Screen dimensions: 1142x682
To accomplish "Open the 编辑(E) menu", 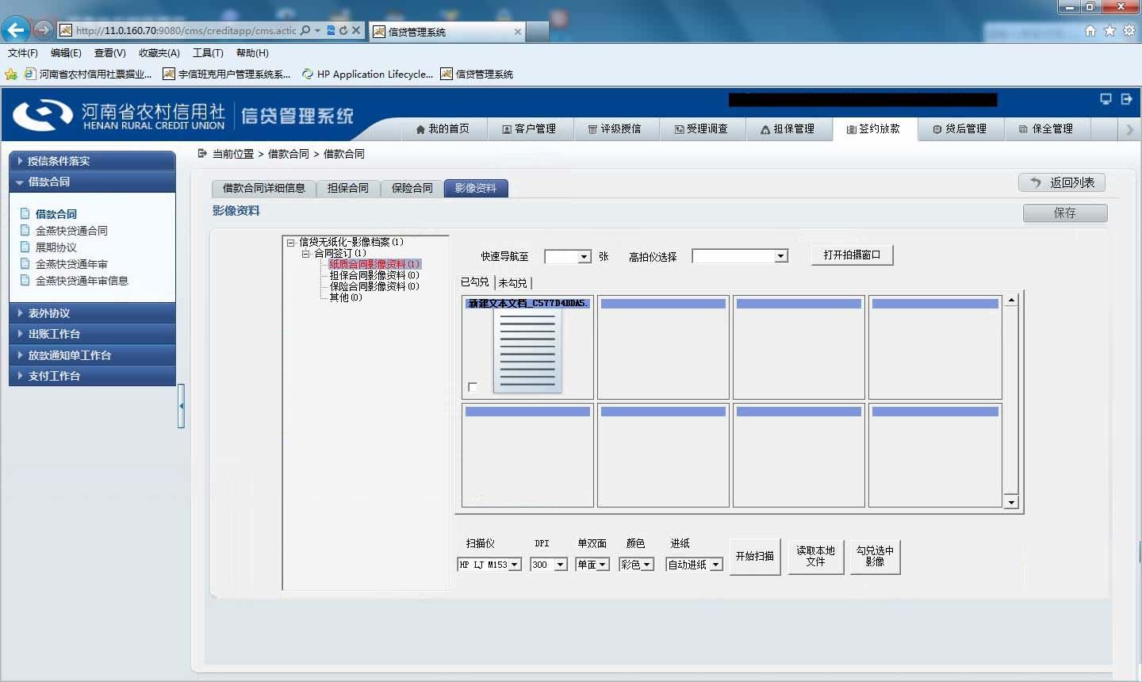I will pos(66,53).
